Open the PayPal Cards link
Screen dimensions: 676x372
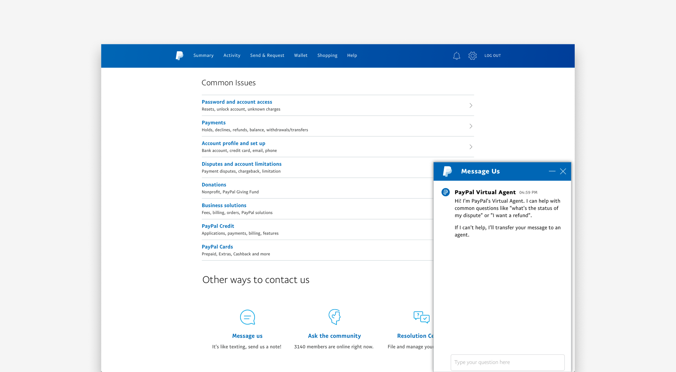(x=217, y=247)
